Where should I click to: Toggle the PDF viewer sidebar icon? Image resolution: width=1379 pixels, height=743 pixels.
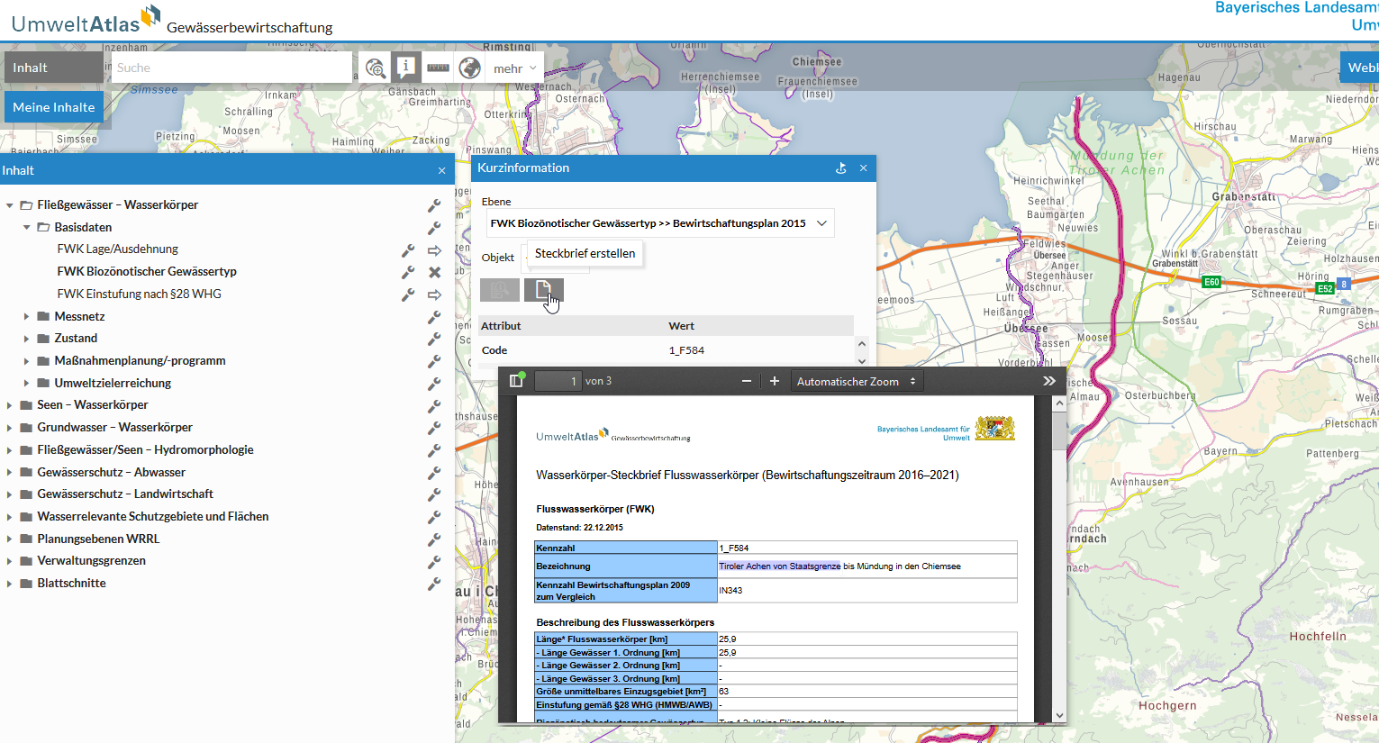coord(516,381)
